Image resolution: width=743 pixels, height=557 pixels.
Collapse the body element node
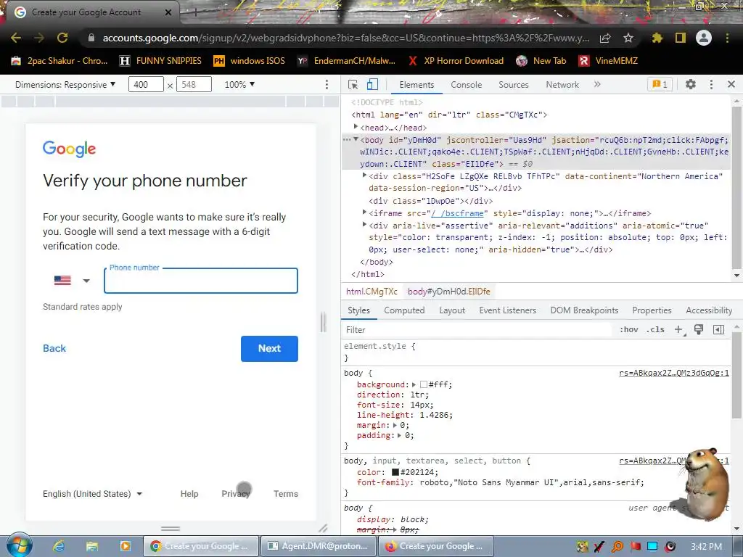pos(356,139)
